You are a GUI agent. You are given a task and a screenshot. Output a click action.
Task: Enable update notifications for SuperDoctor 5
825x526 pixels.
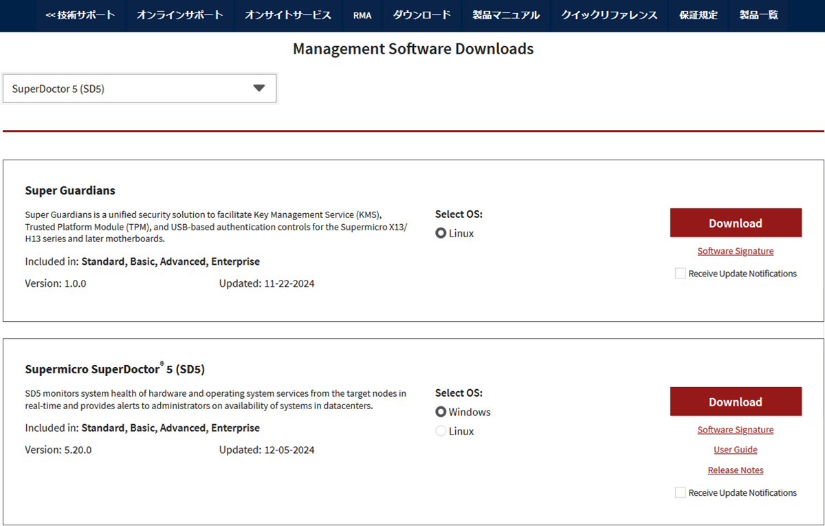(680, 493)
